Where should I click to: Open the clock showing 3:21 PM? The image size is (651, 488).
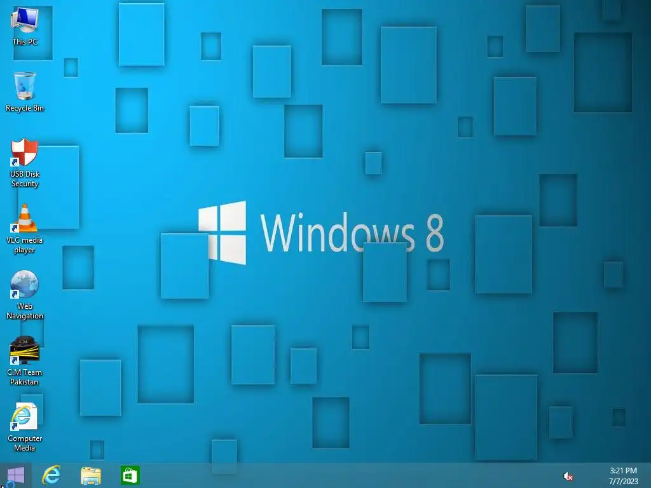tap(623, 476)
